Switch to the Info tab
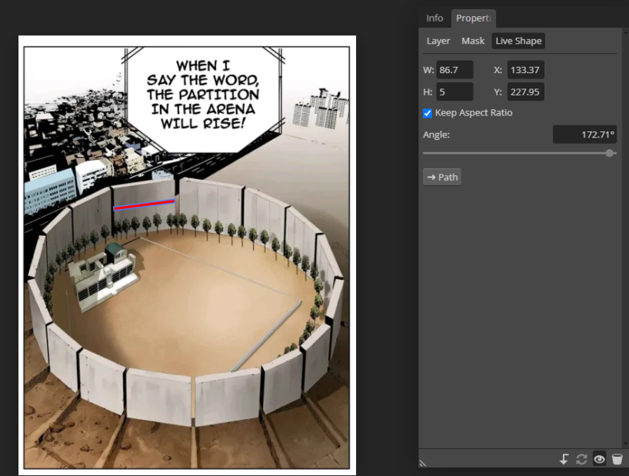The image size is (629, 476). pos(434,18)
